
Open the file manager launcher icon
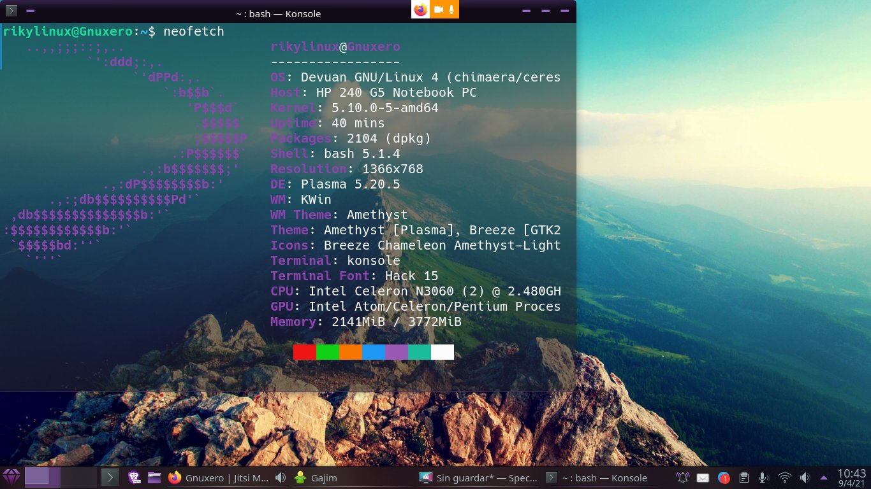pyautogui.click(x=154, y=478)
